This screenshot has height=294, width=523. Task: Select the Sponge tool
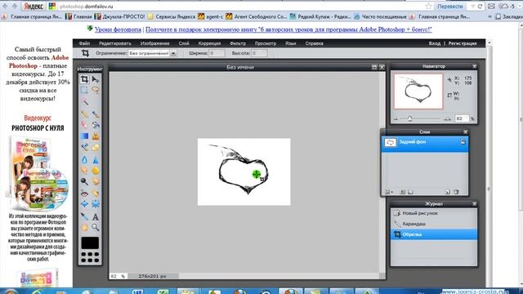[96, 171]
